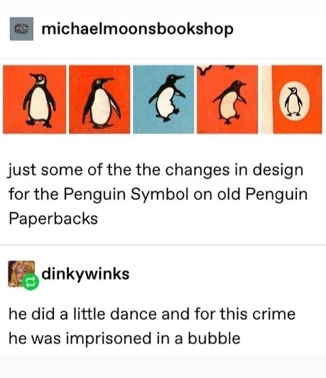Click the word 'Paperbacks' in caption
326x378 pixels.
pos(53,218)
